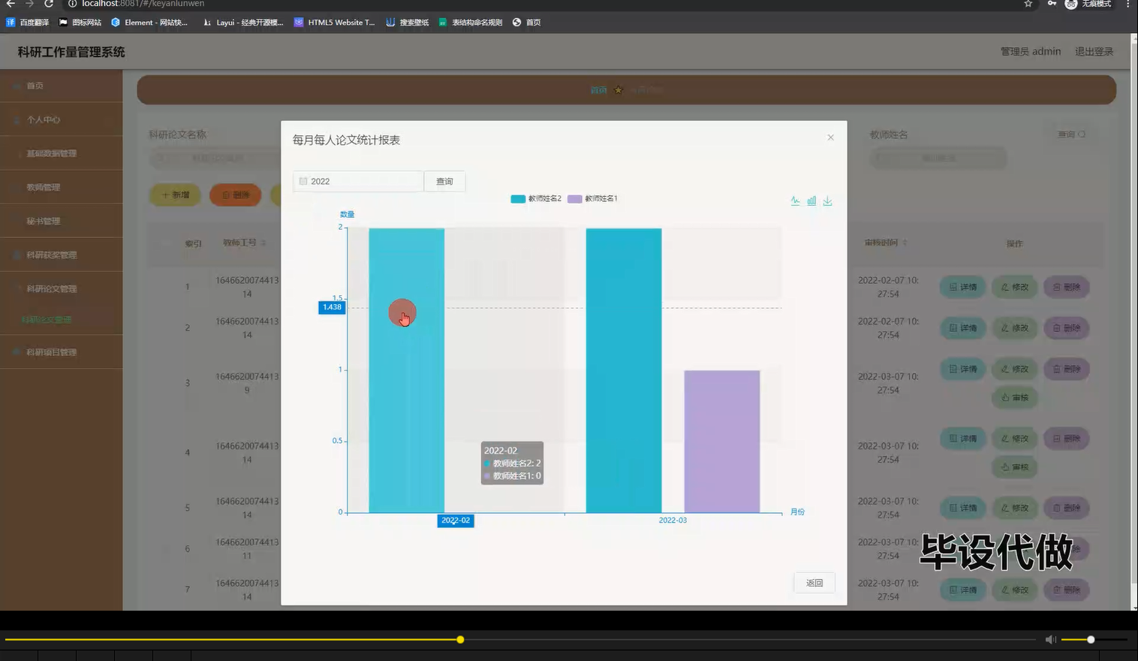Expand 基础数据管理 sidebar menu
Screen dimensions: 1138x661
pyautogui.click(x=61, y=153)
